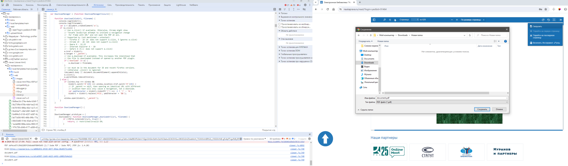This screenshot has height=166, width=568.
Task: Click the save dialog up-one-level arrow
Action: click(371, 35)
